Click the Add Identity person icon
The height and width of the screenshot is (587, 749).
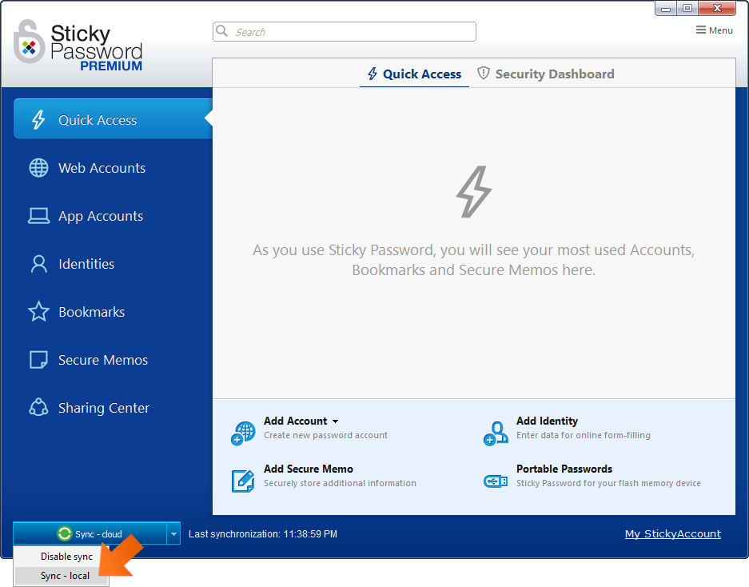coord(496,433)
